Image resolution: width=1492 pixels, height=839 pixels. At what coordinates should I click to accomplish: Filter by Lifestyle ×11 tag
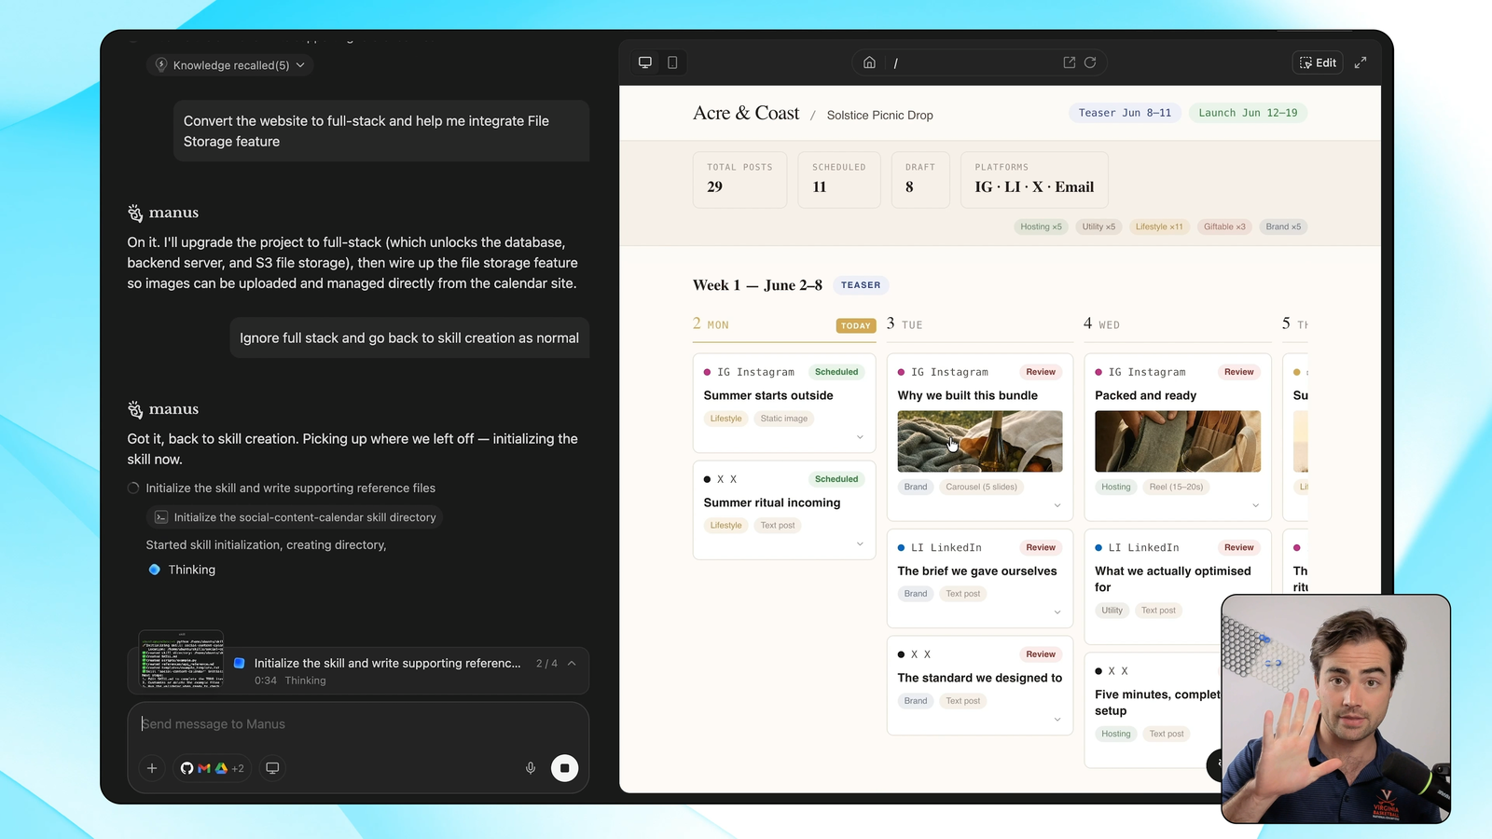click(1159, 227)
